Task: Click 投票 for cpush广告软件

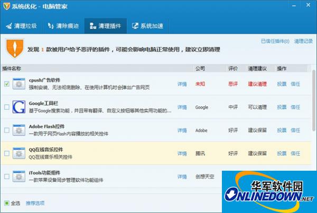Action: (x=282, y=84)
